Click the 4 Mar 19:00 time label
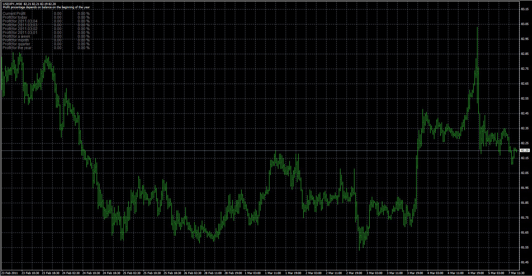Screen dimensions: 532x276 [x=476, y=273]
